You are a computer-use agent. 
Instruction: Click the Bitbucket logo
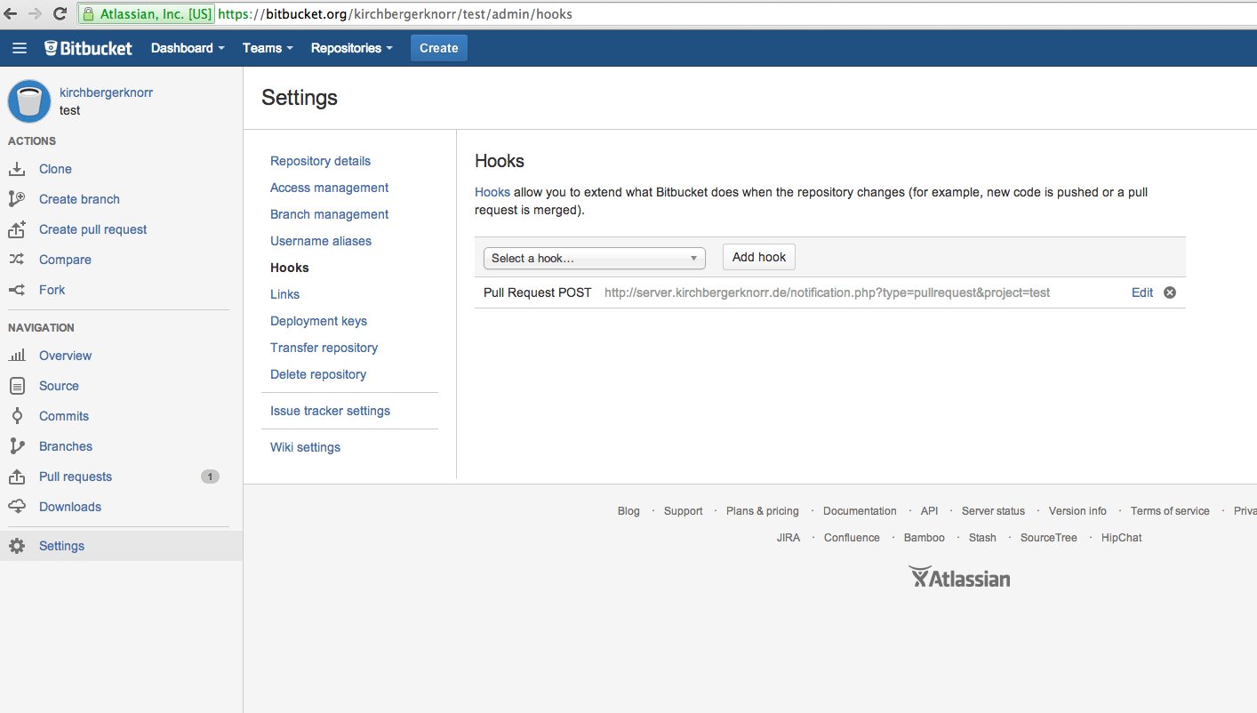[88, 48]
